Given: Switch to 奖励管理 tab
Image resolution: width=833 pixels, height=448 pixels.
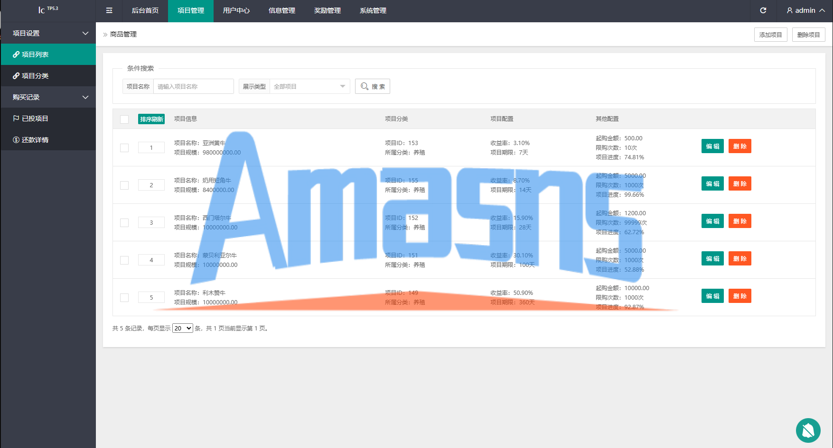Looking at the screenshot, I should pyautogui.click(x=328, y=11).
